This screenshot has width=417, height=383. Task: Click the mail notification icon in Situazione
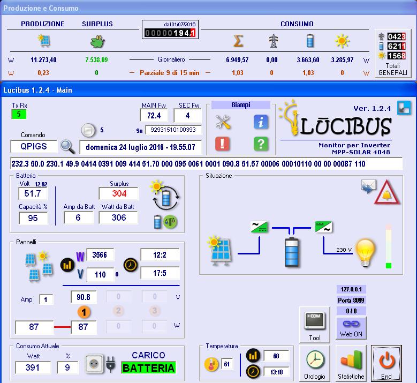[x=369, y=186]
